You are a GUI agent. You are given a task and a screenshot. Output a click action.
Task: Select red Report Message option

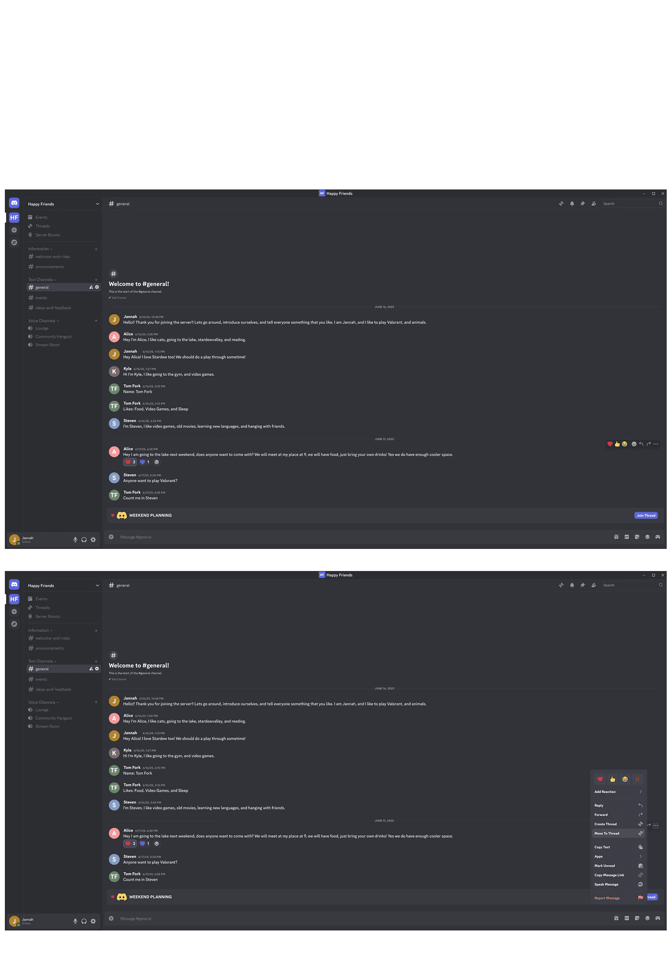(x=619, y=898)
